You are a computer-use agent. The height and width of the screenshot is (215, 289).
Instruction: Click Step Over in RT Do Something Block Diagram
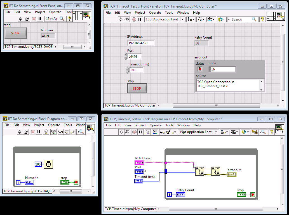point(67,132)
